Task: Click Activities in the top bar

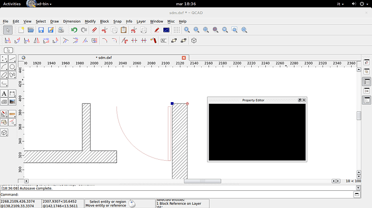Action: (x=12, y=4)
